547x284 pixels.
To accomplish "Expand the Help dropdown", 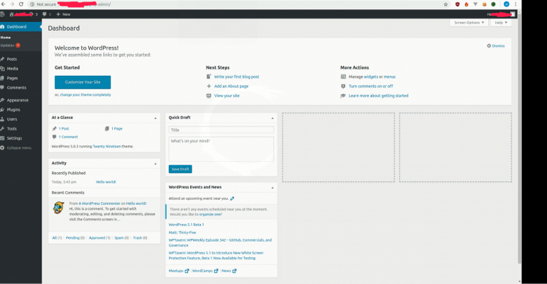I will click(501, 23).
